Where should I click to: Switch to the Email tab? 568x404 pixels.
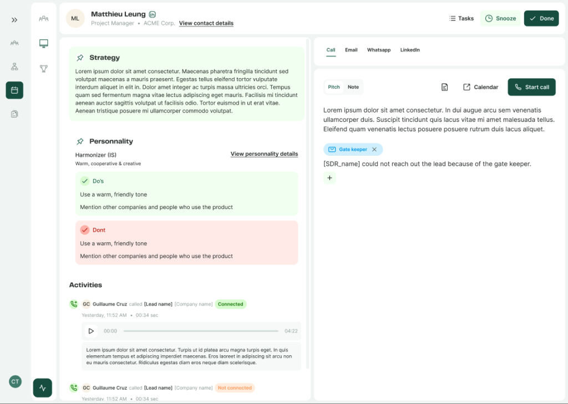pyautogui.click(x=351, y=50)
